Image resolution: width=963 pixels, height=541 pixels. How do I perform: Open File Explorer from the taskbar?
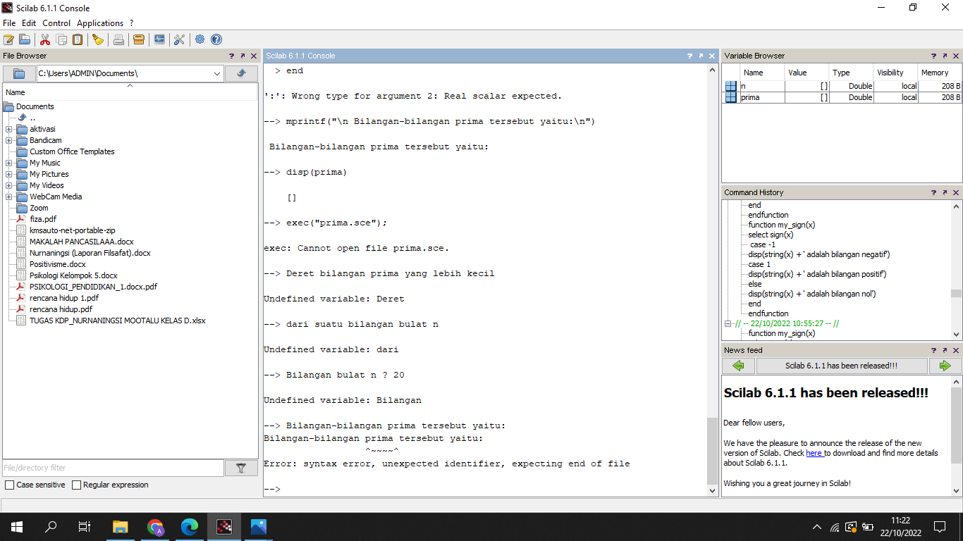(121, 526)
